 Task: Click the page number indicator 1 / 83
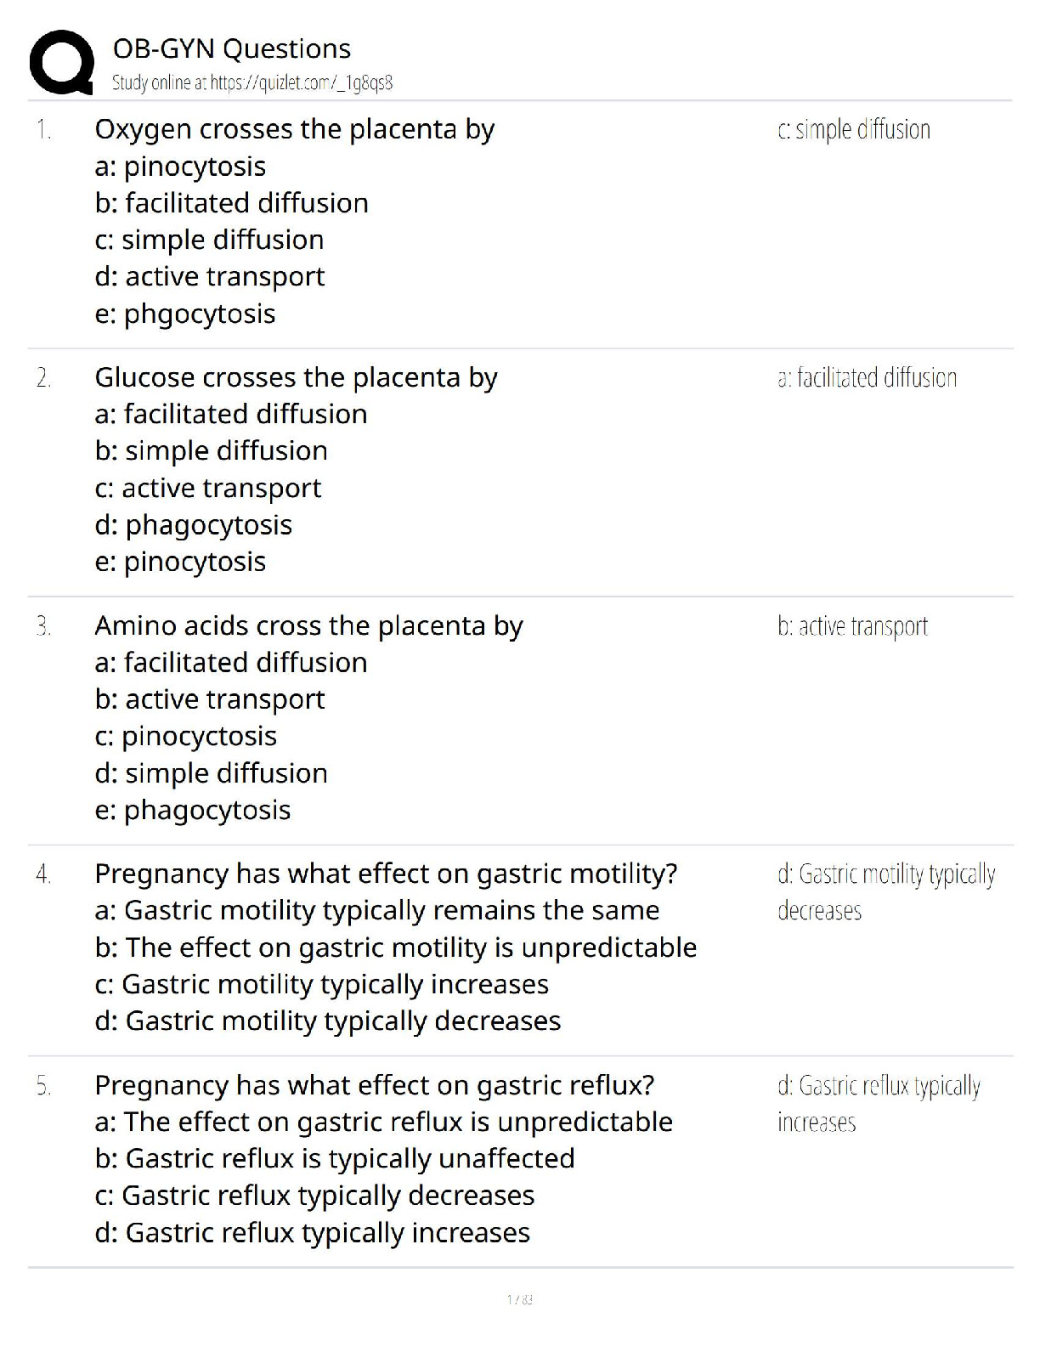[519, 1299]
